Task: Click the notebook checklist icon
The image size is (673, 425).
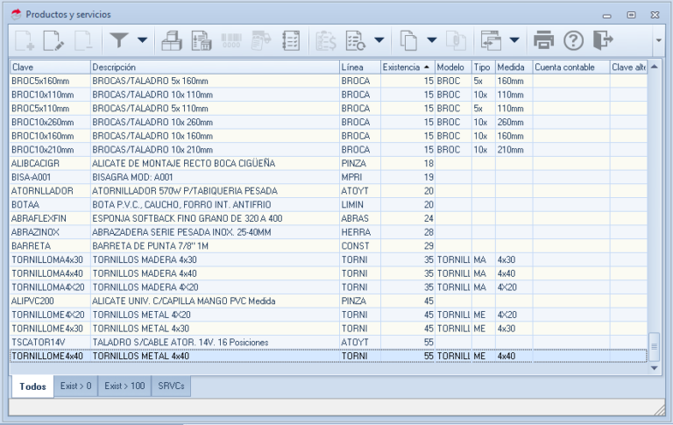Action: [291, 41]
